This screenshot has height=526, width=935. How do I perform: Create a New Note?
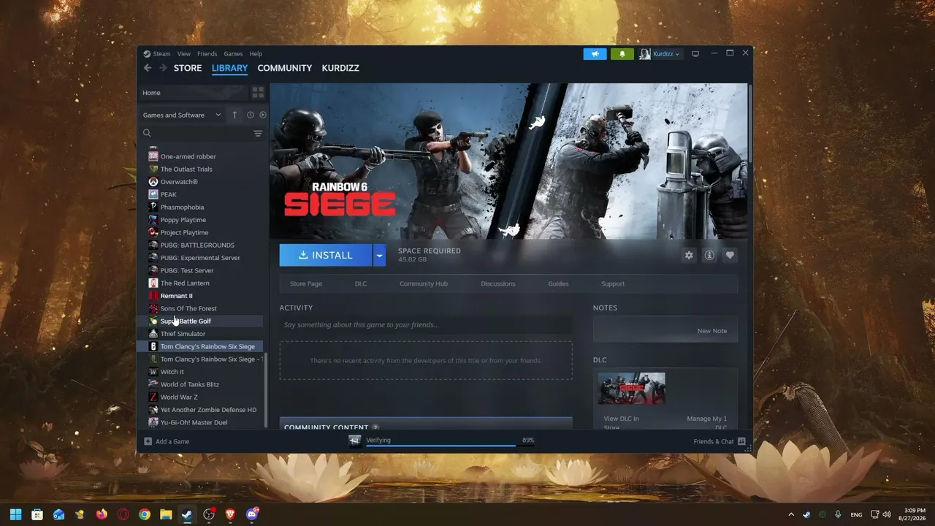(x=712, y=331)
